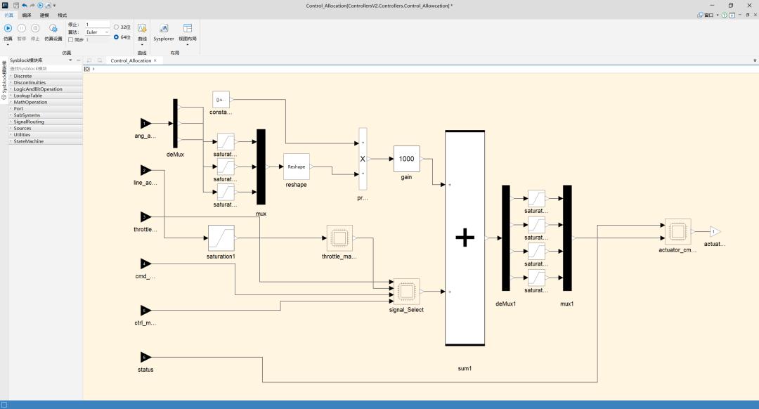Click the 暂停 pause icon
The width and height of the screenshot is (759, 409).
[22, 29]
